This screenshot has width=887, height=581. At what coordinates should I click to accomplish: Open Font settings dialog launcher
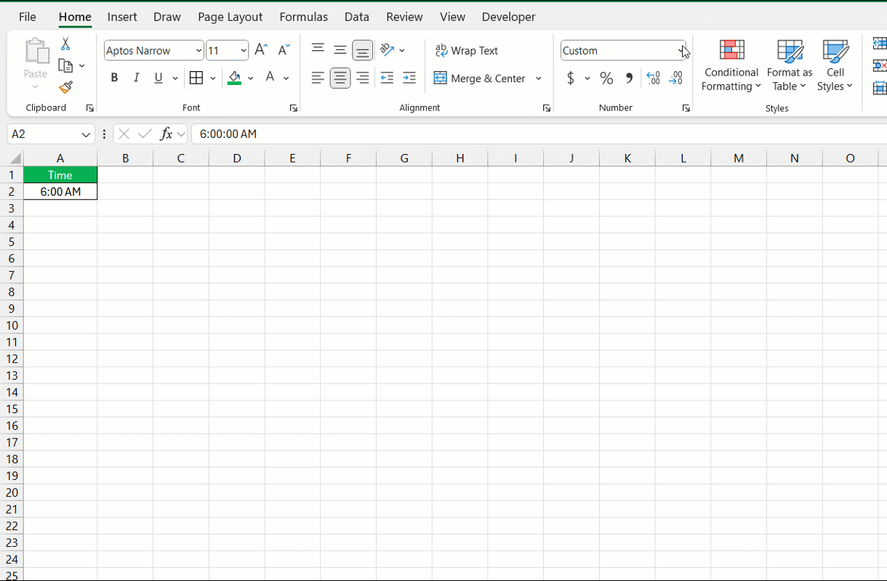294,108
